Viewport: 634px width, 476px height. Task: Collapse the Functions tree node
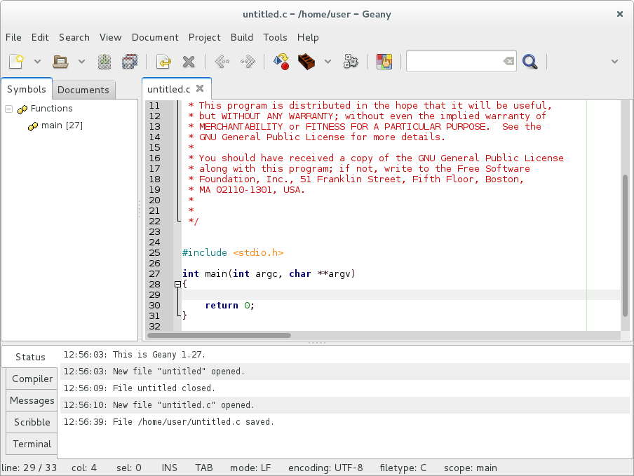pyautogui.click(x=9, y=109)
